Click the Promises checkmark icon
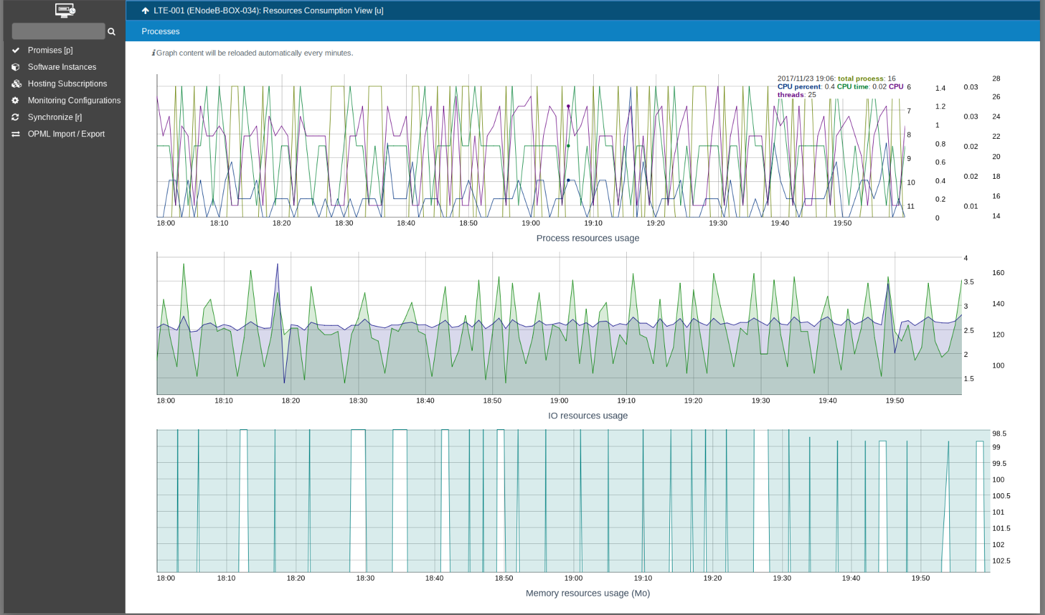1045x615 pixels. coord(16,50)
